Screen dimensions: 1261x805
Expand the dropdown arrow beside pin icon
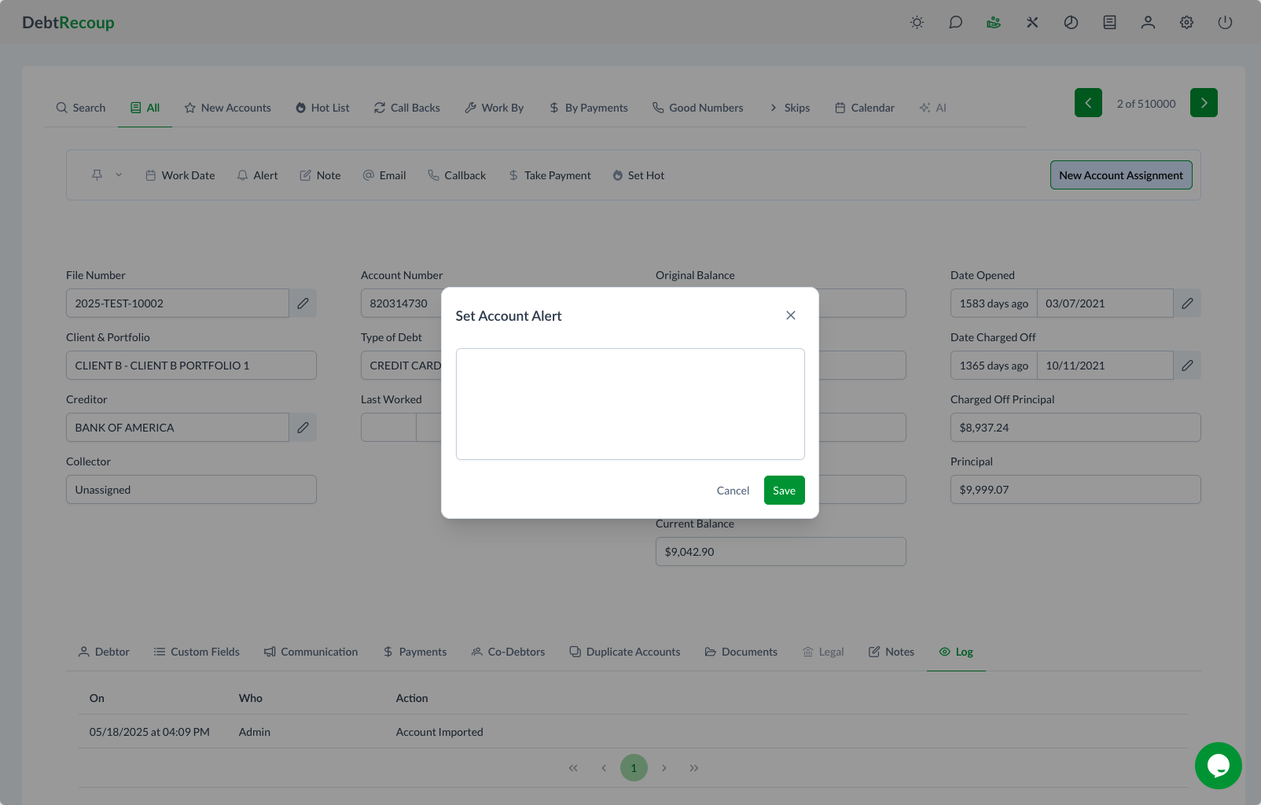tap(119, 175)
